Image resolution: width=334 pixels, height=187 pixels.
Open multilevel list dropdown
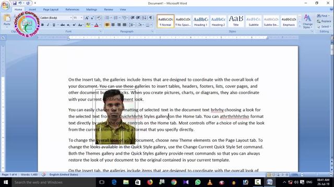tap(127, 18)
